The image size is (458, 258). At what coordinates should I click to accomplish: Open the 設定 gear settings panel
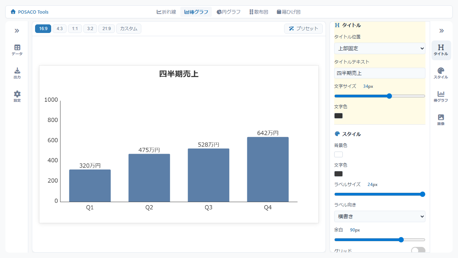pos(17,96)
